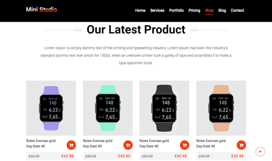
Task: Add purple watch to cart
Action: click(x=71, y=145)
